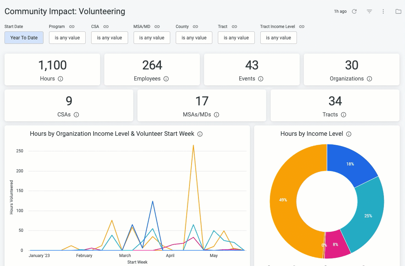Click the link icon beside CSA filter

pyautogui.click(x=106, y=27)
